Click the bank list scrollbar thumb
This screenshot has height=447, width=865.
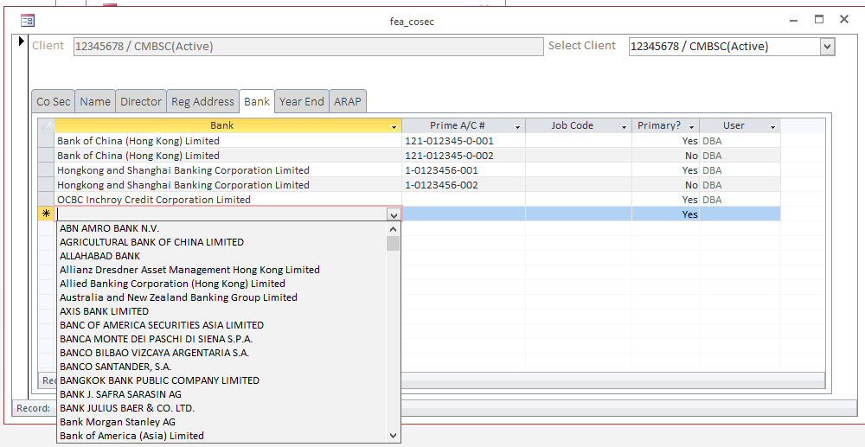point(394,243)
